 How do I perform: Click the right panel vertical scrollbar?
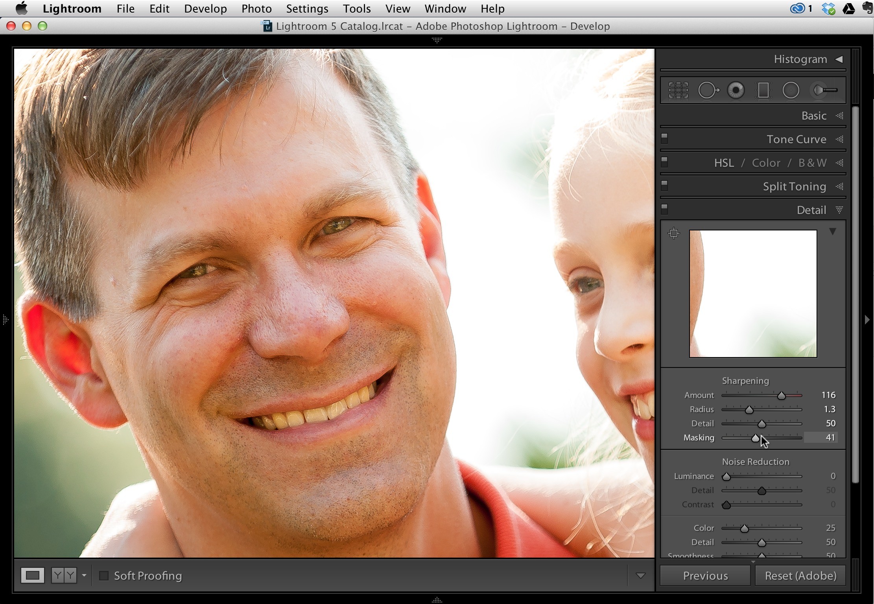(x=855, y=294)
